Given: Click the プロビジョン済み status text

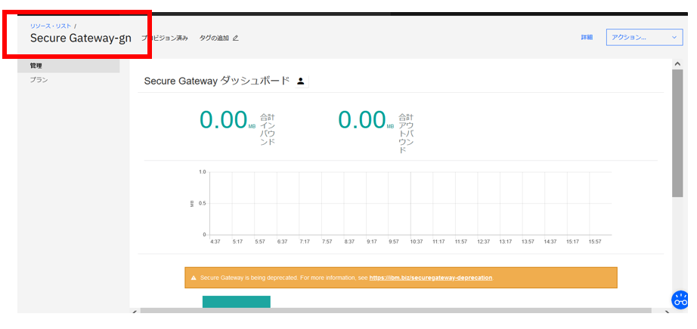Looking at the screenshot, I should click(165, 38).
